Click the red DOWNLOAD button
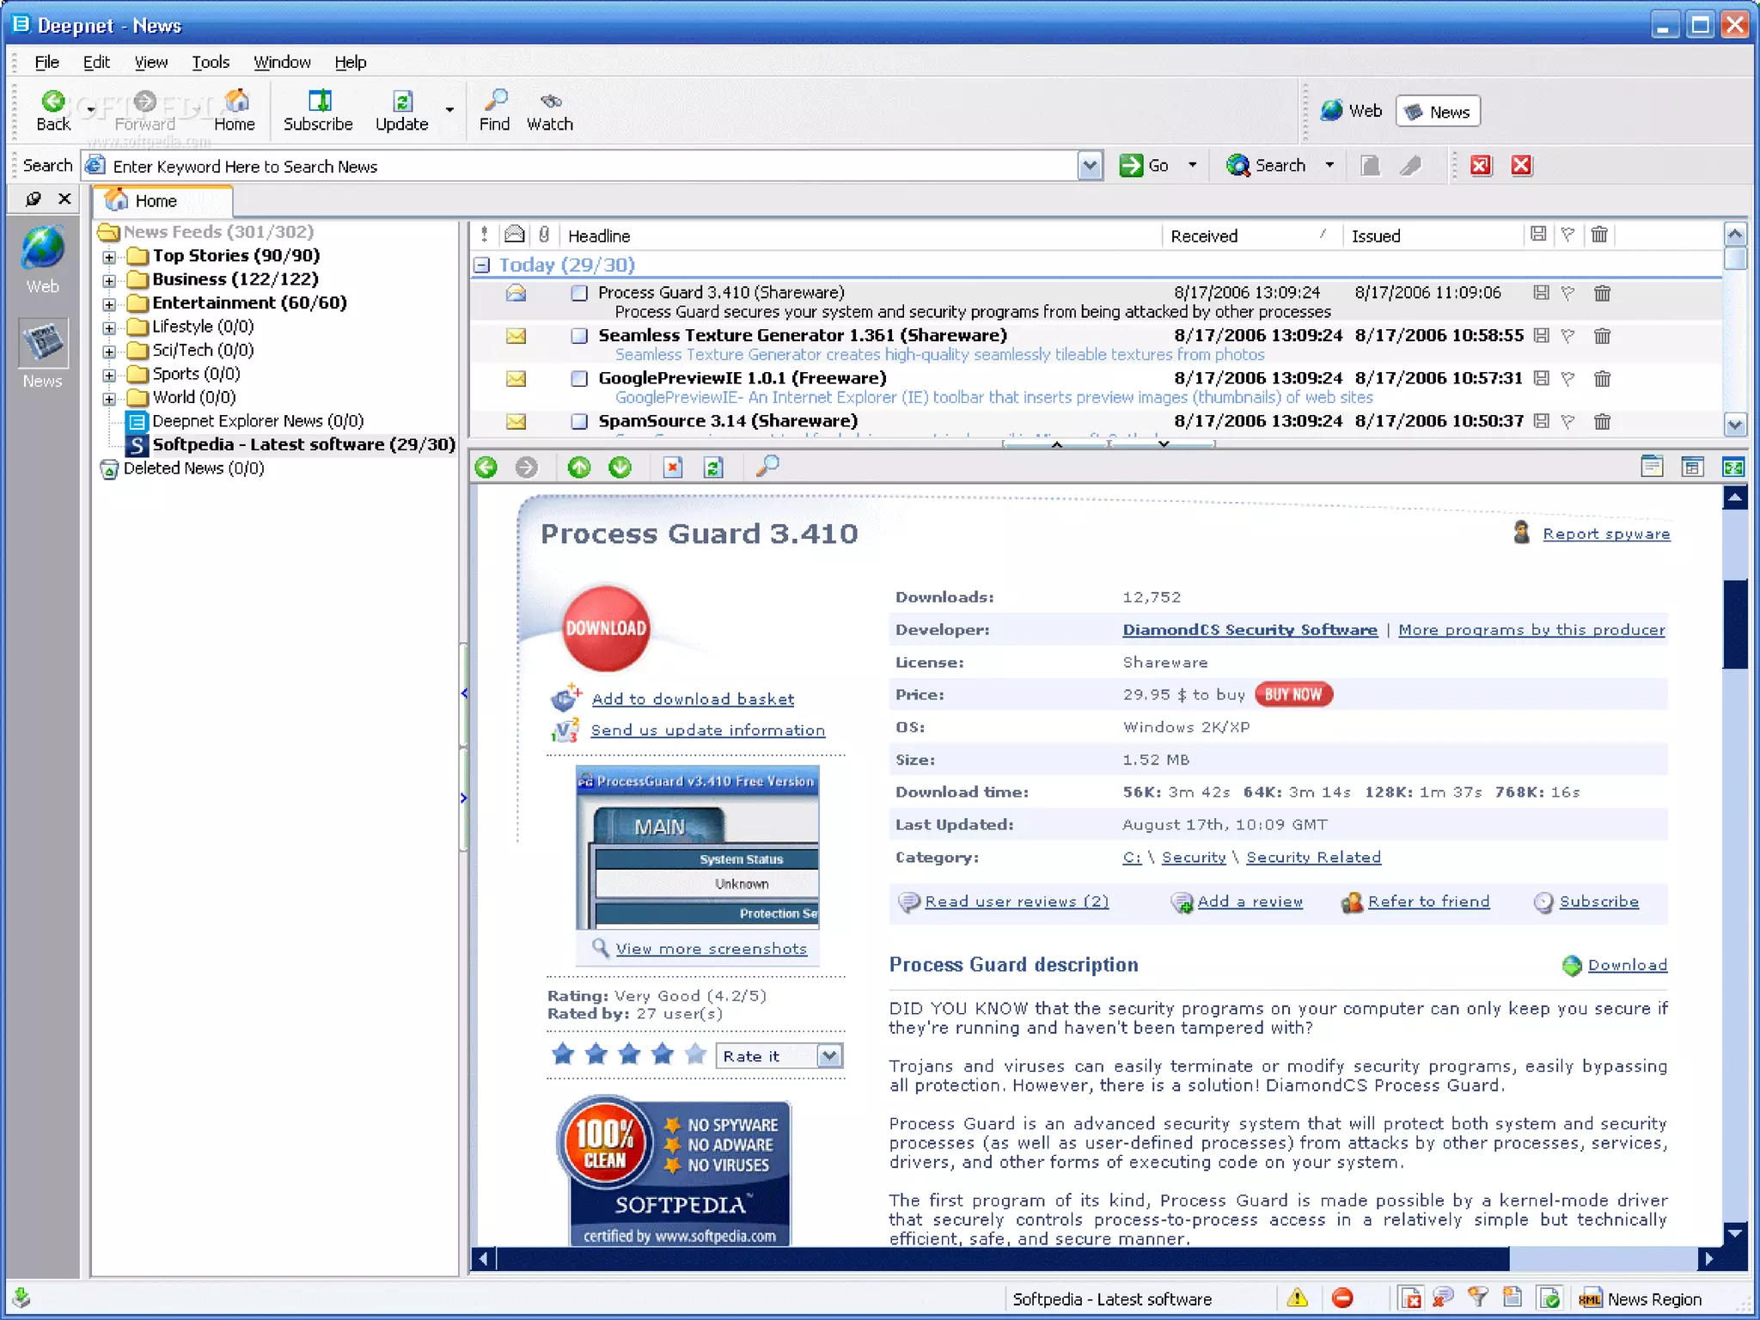The image size is (1760, 1320). click(x=606, y=628)
